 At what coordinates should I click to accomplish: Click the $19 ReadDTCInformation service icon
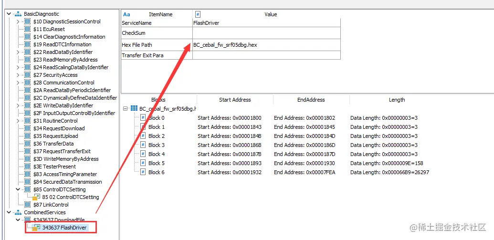(x=28, y=44)
